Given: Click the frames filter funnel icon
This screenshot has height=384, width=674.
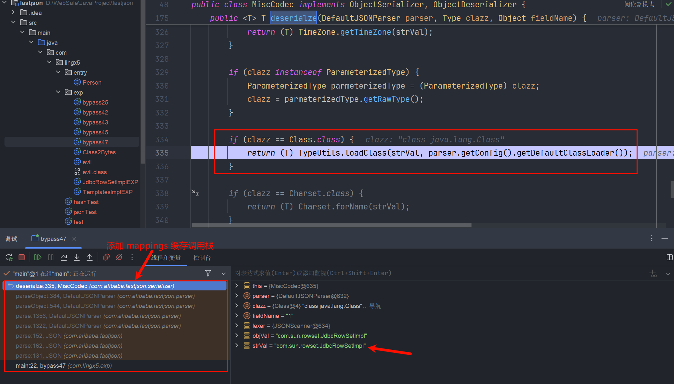Looking at the screenshot, I should [x=208, y=273].
